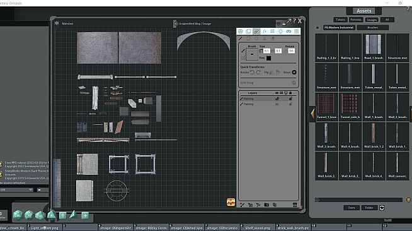
Task: Click the brush preview box
Action: point(252,54)
